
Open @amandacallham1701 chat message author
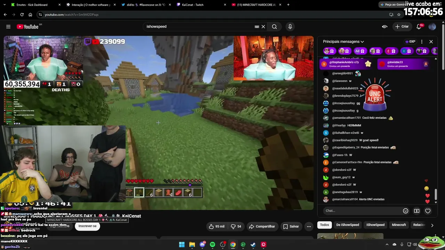tap(346, 118)
